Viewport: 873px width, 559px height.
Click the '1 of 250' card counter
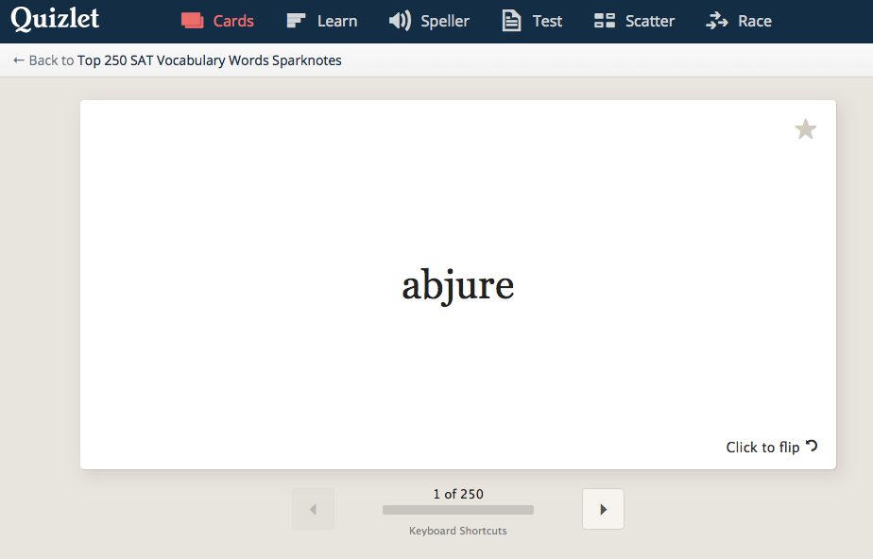click(458, 494)
